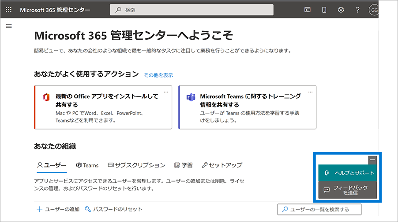The height and width of the screenshot is (222, 398).
Task: Open the help question mark icon
Action: (357, 10)
